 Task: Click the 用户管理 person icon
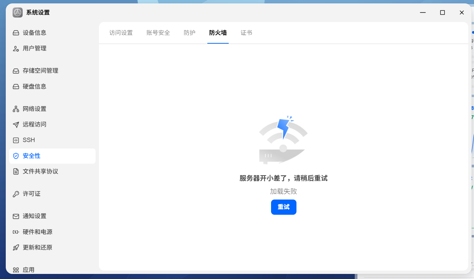pyautogui.click(x=16, y=48)
